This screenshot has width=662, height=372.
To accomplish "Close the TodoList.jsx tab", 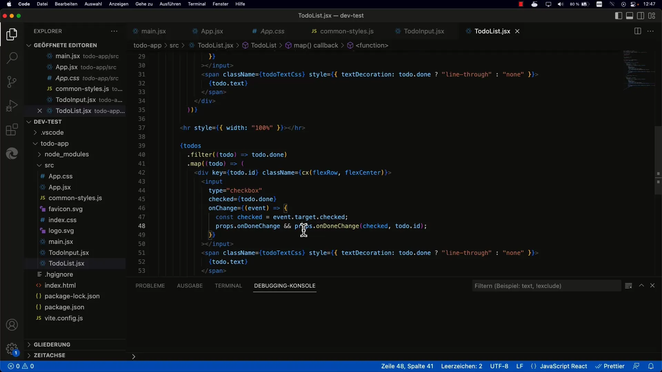I will point(517,31).
